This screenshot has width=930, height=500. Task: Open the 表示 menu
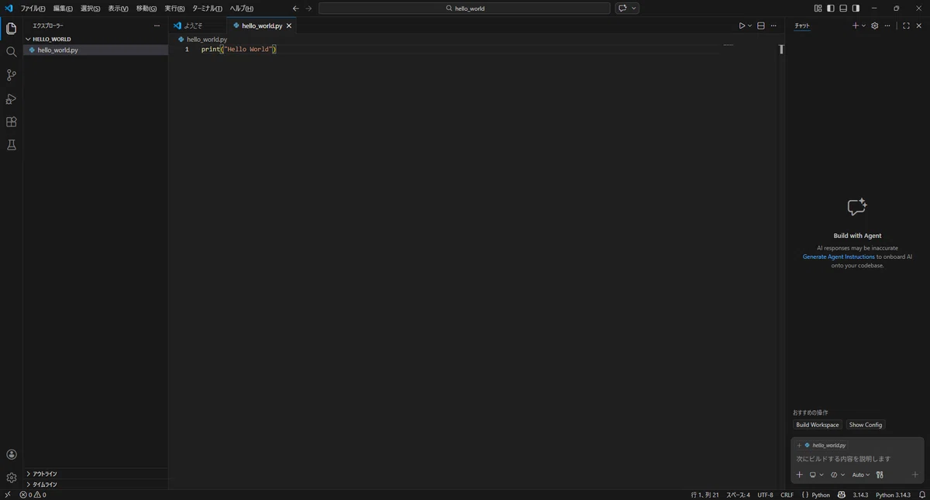[x=118, y=9]
